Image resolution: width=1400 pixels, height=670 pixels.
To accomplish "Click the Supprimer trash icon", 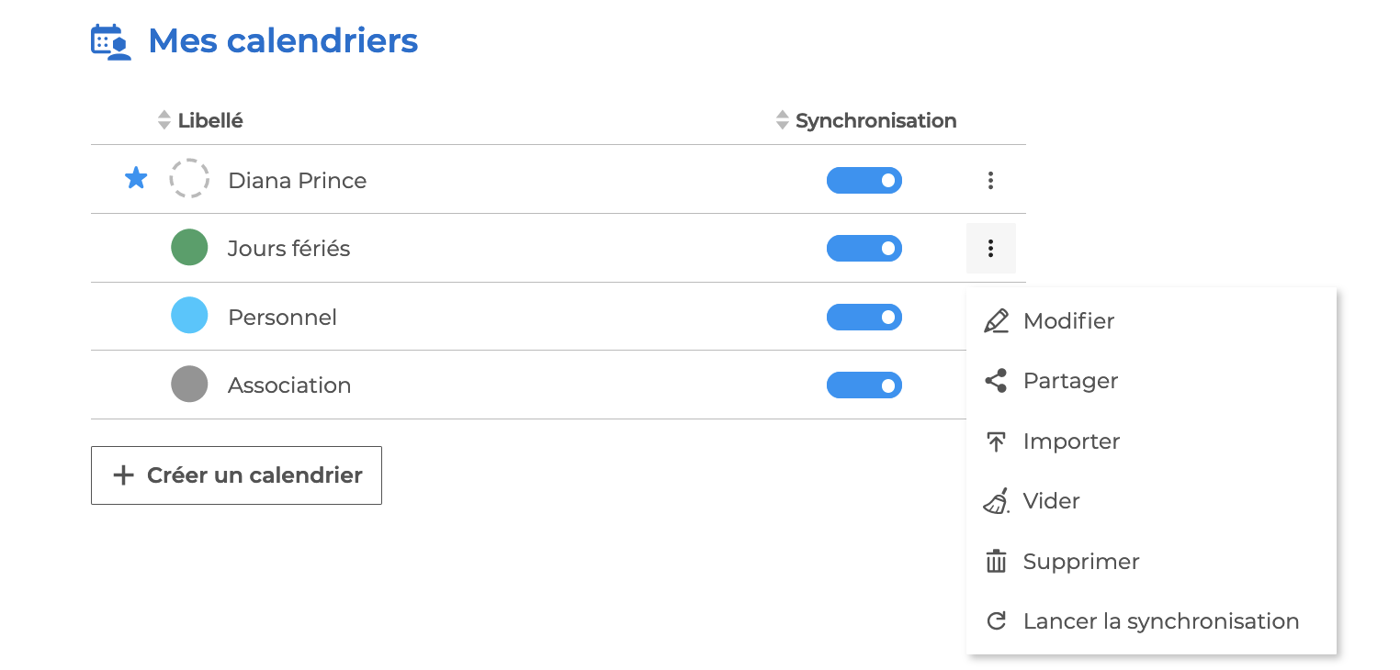I will point(996,562).
